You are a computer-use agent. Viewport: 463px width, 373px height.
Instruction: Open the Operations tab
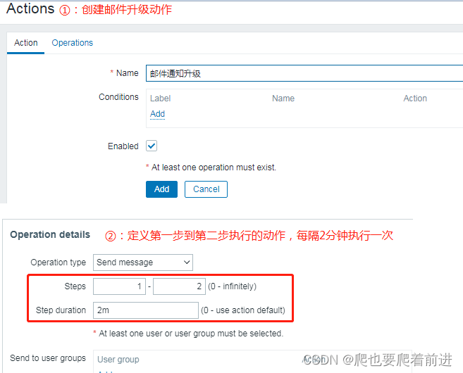pos(73,43)
